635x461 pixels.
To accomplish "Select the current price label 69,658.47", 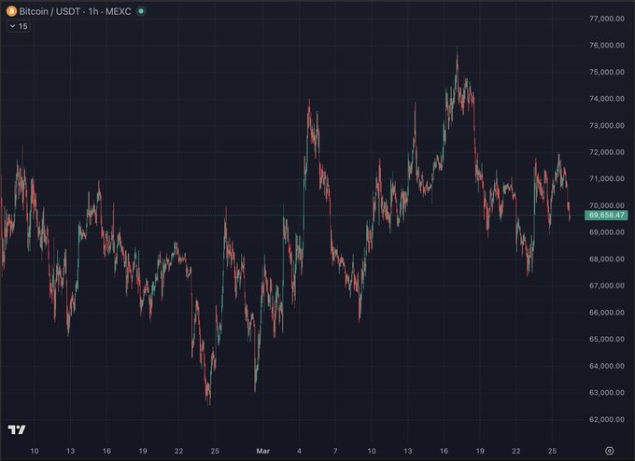I will (606, 215).
